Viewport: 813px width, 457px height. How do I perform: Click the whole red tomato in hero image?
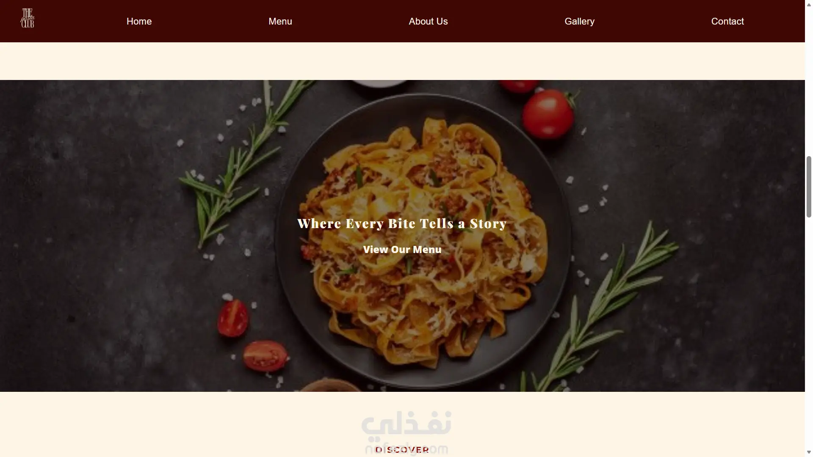click(548, 113)
